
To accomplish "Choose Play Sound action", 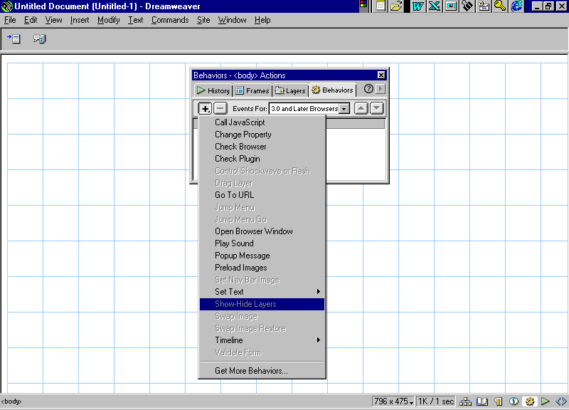I will (262, 243).
